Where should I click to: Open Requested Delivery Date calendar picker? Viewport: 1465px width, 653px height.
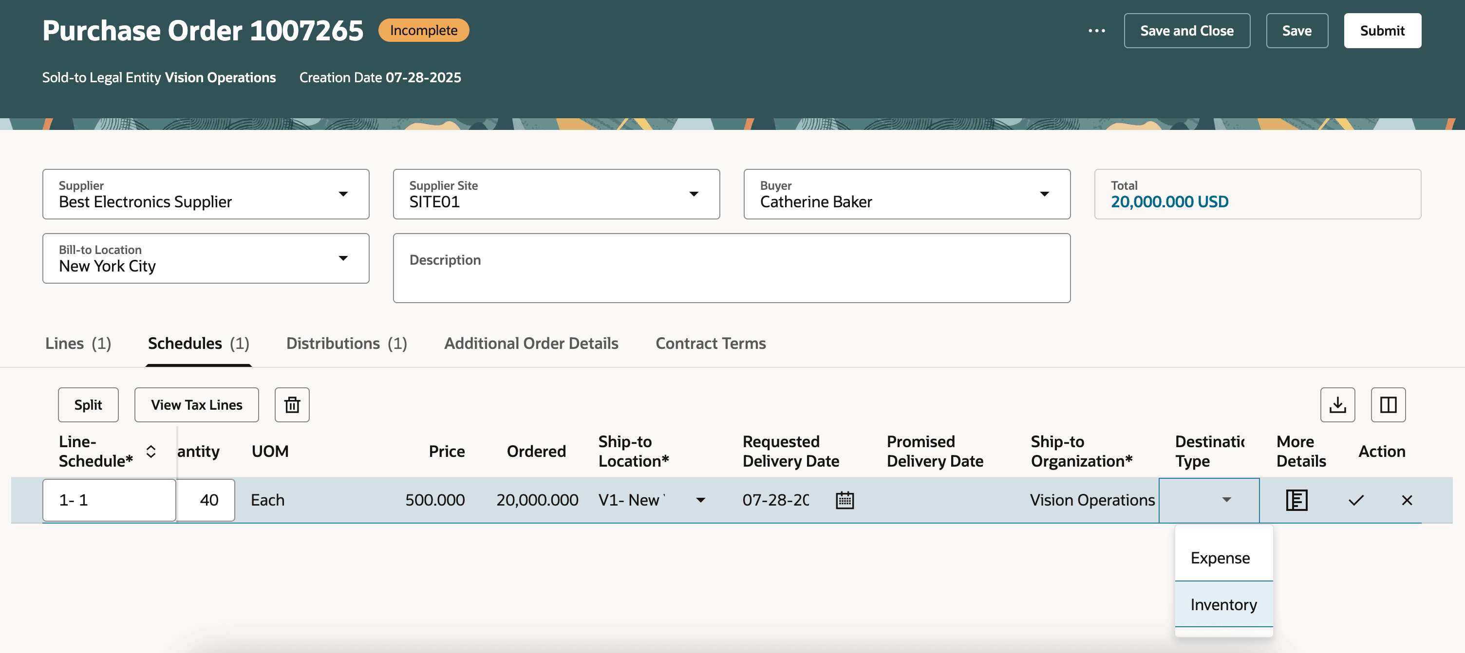[x=845, y=500]
